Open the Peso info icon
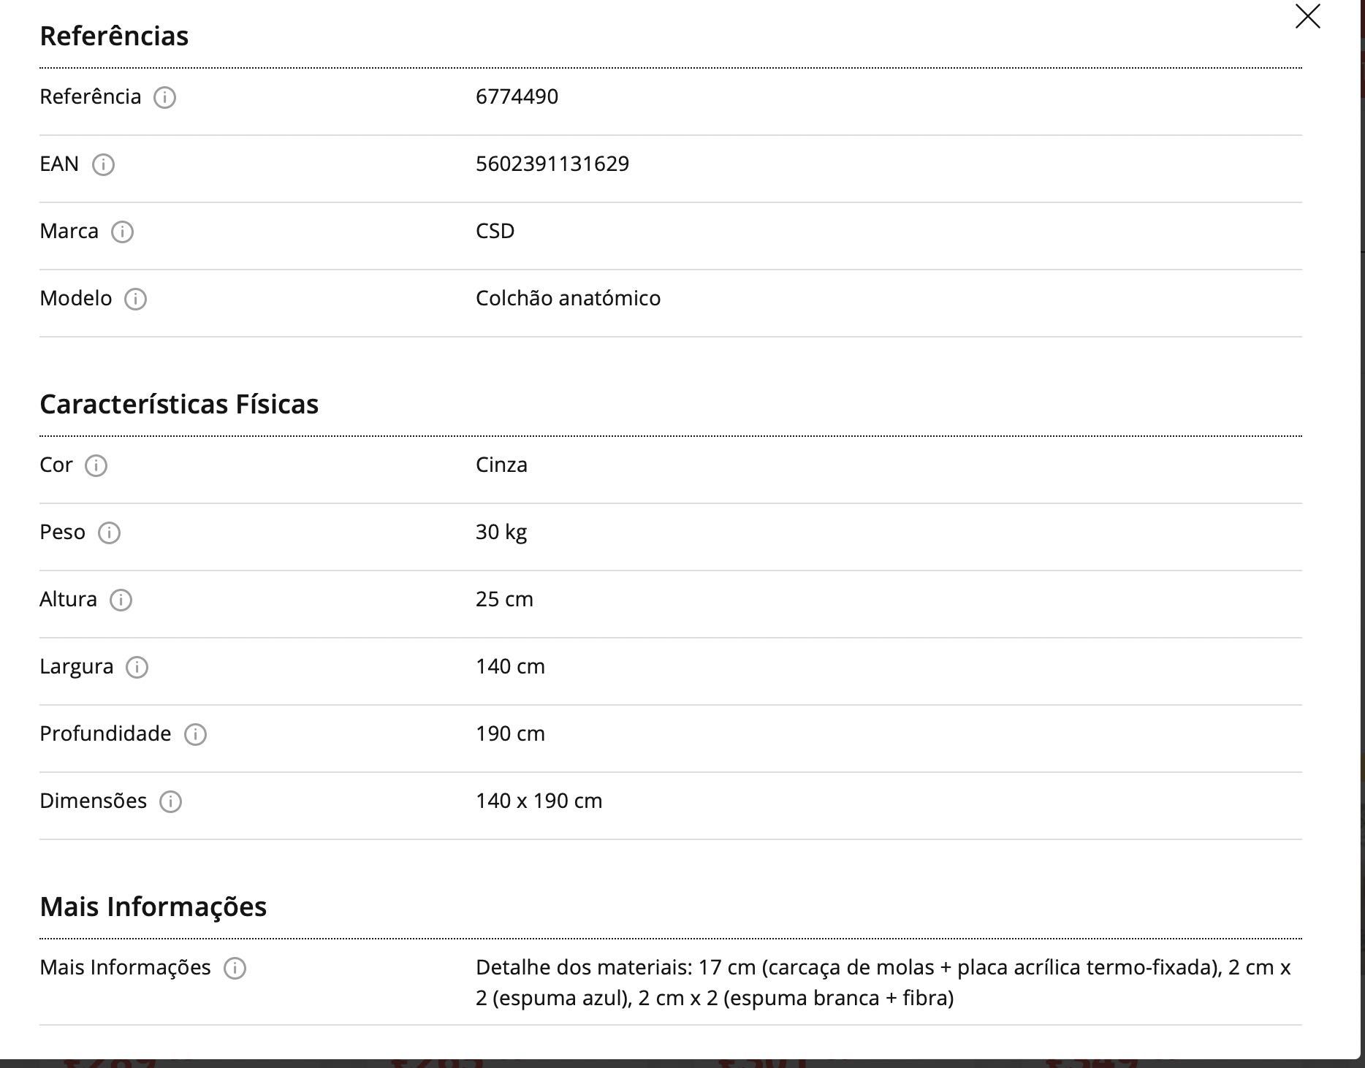Viewport: 1365px width, 1068px height. point(109,533)
